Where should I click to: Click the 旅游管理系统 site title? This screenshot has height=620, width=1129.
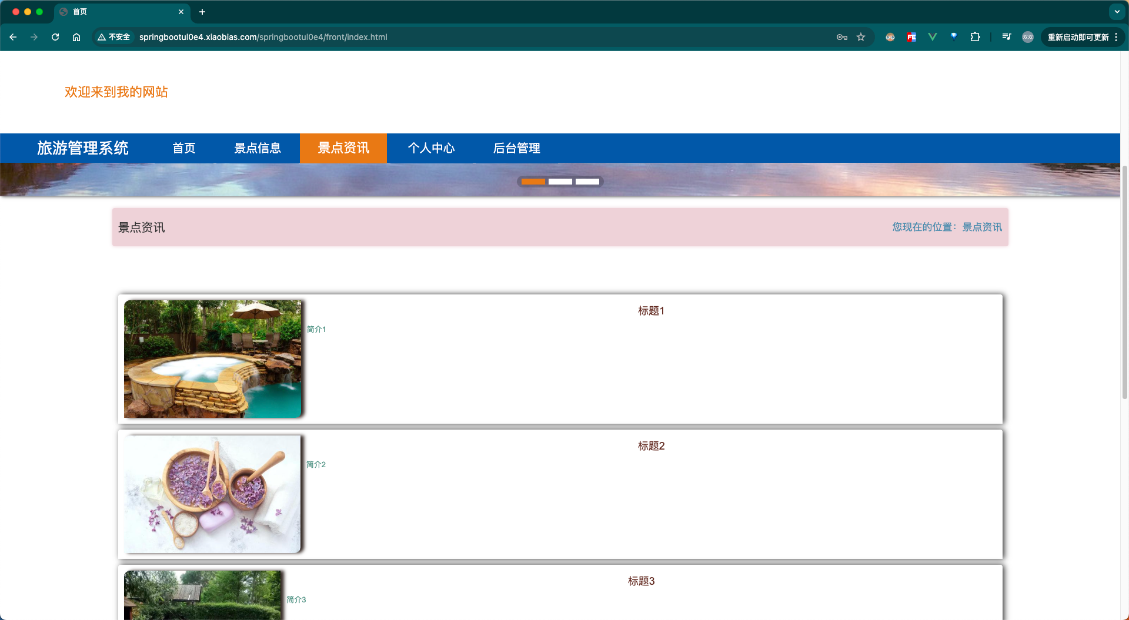(83, 148)
